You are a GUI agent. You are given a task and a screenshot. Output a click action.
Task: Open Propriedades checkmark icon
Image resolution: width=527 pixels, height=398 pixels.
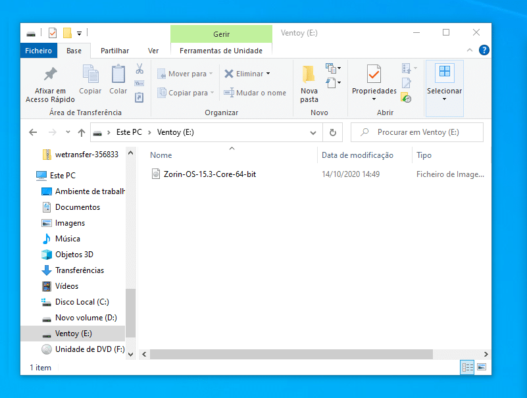[374, 74]
